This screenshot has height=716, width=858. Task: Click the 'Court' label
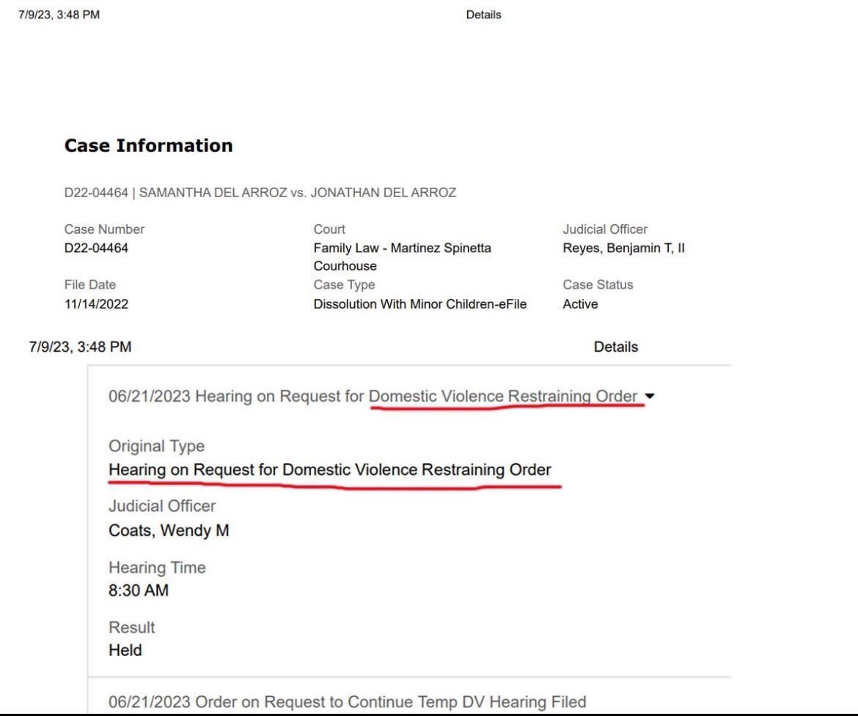(x=329, y=229)
